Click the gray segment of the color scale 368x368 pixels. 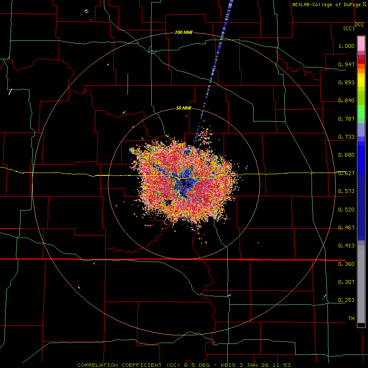pos(361,284)
